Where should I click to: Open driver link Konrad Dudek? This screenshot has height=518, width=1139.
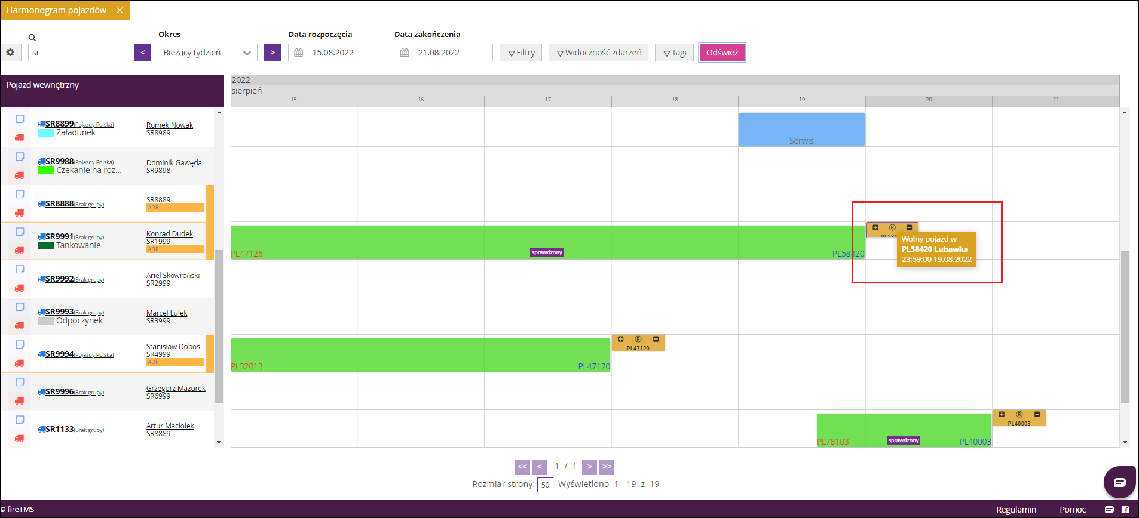[170, 234]
